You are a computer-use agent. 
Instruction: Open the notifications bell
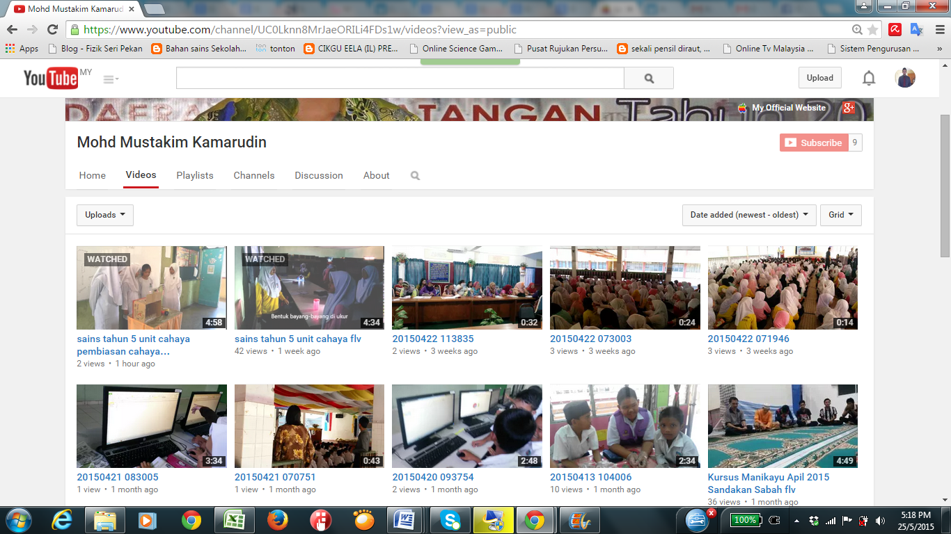point(869,78)
